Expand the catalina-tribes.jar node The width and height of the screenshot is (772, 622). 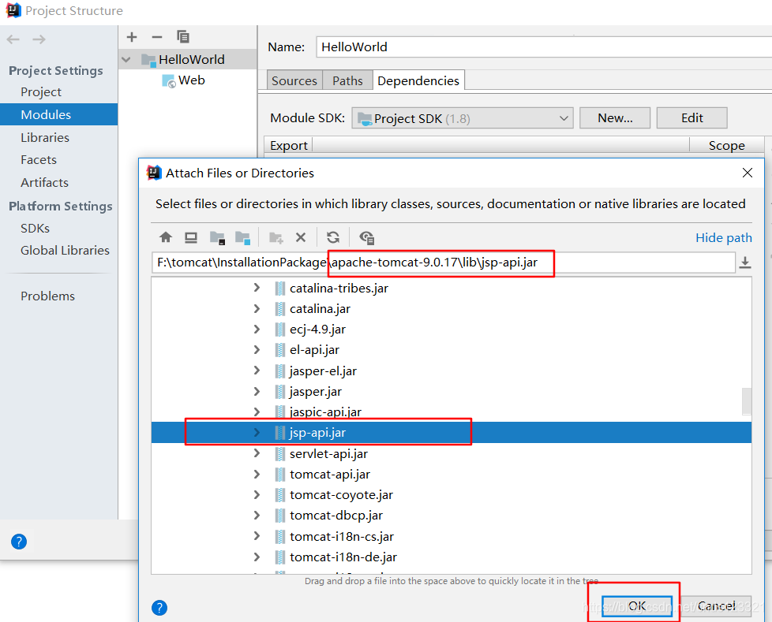(x=257, y=288)
